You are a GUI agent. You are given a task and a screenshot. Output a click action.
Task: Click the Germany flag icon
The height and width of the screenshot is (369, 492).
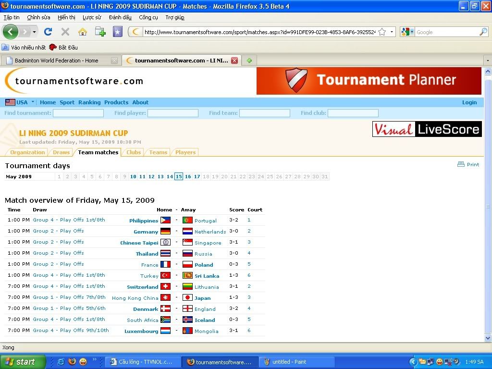165,231
